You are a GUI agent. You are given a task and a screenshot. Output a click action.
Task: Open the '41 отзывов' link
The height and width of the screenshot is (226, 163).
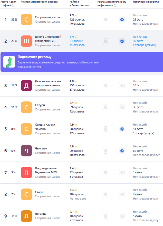tap(77, 45)
